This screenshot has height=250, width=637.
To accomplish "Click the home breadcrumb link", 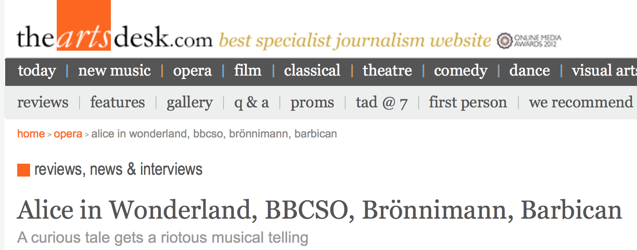I will pyautogui.click(x=31, y=134).
